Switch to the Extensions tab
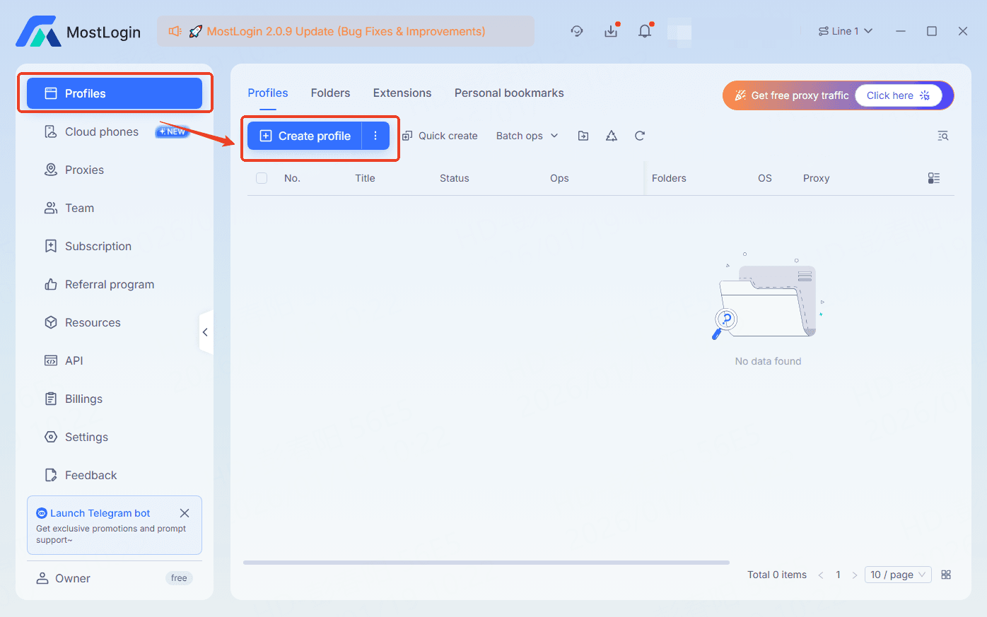This screenshot has width=987, height=617. [x=402, y=93]
